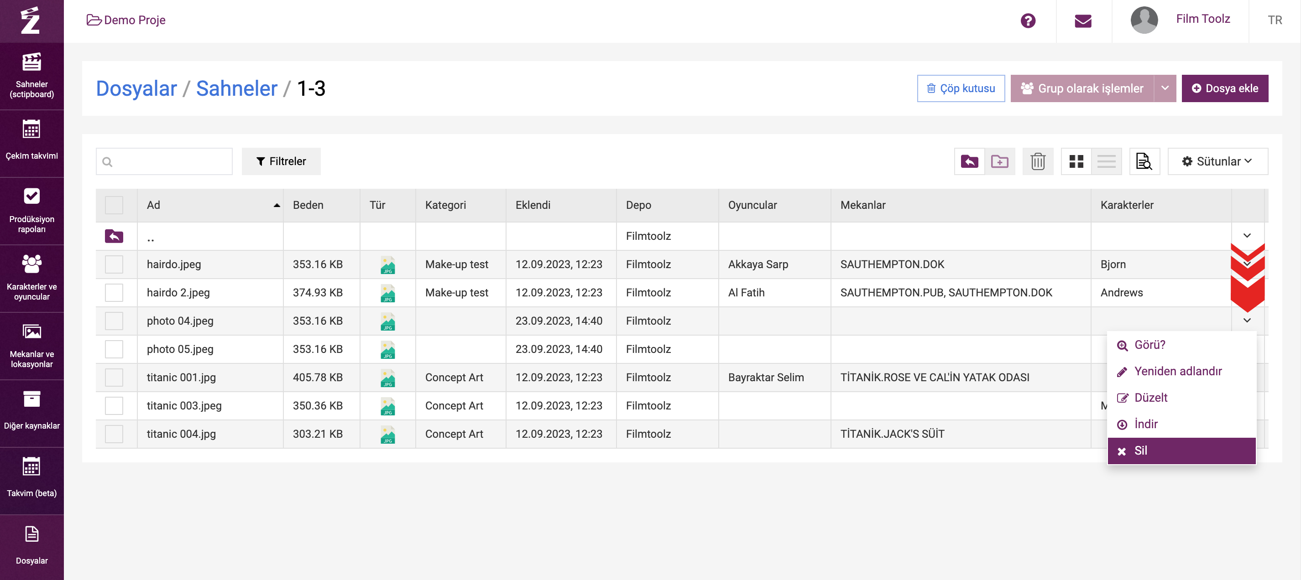
Task: Click the Filmtoolz Z logo
Action: pyautogui.click(x=30, y=20)
